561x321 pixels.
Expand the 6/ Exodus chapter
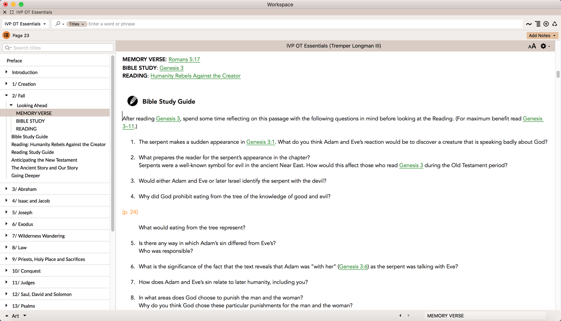coord(6,224)
